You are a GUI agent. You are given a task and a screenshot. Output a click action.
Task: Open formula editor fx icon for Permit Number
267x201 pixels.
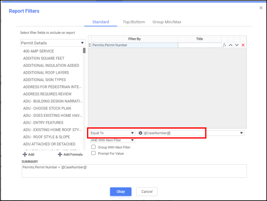click(x=224, y=45)
